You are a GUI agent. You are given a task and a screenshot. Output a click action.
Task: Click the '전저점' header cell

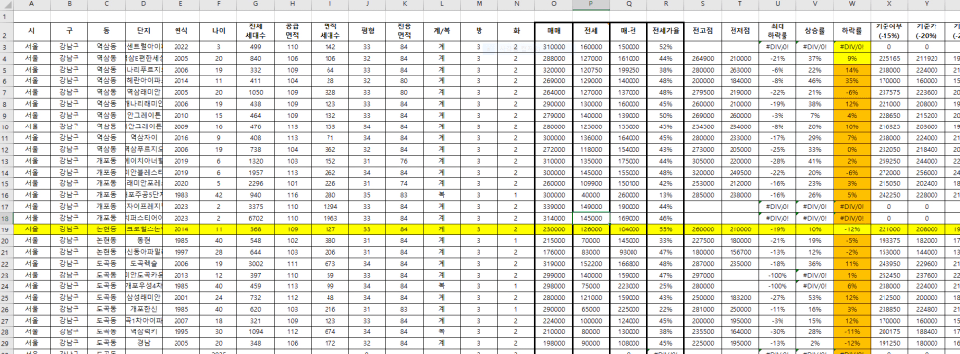[740, 31]
